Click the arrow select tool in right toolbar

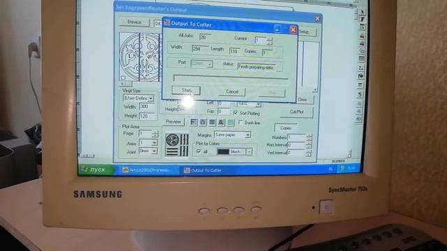pos(362,12)
